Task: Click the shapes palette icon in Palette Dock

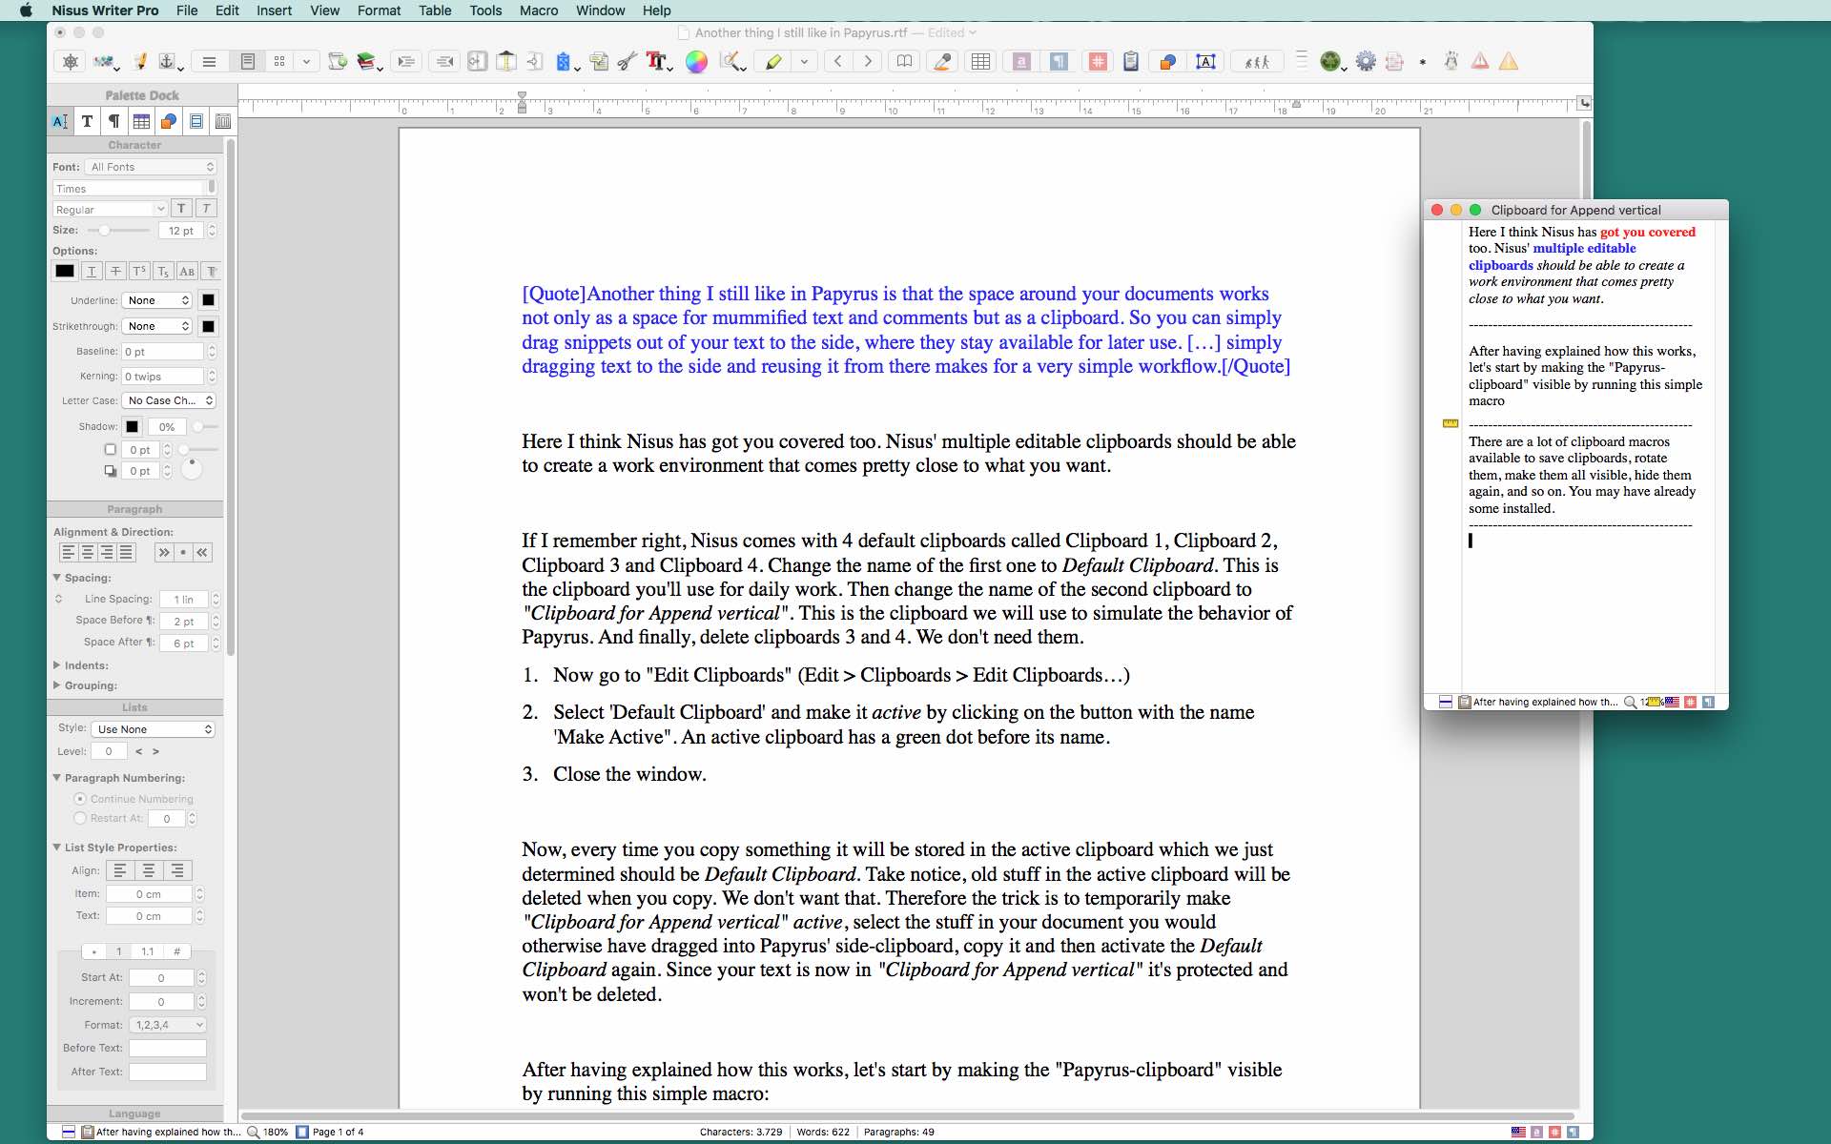Action: coord(168,121)
